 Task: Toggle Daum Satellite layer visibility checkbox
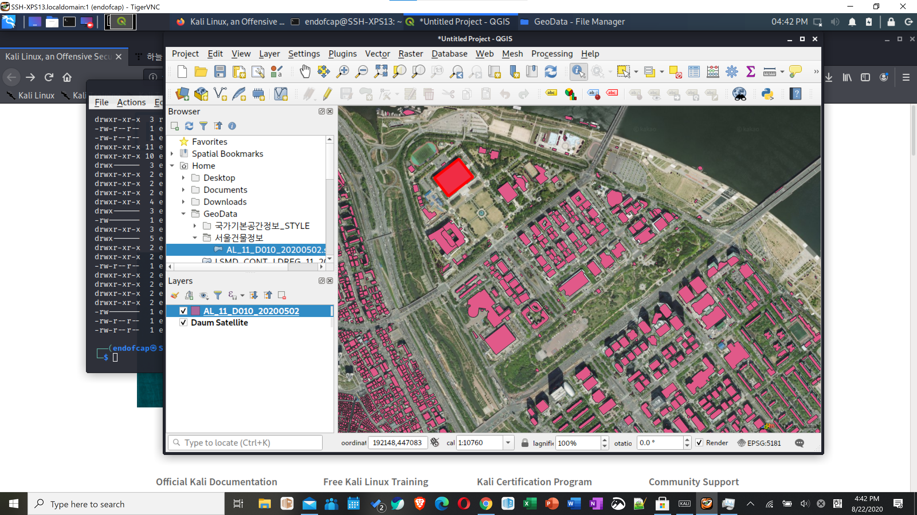point(183,323)
